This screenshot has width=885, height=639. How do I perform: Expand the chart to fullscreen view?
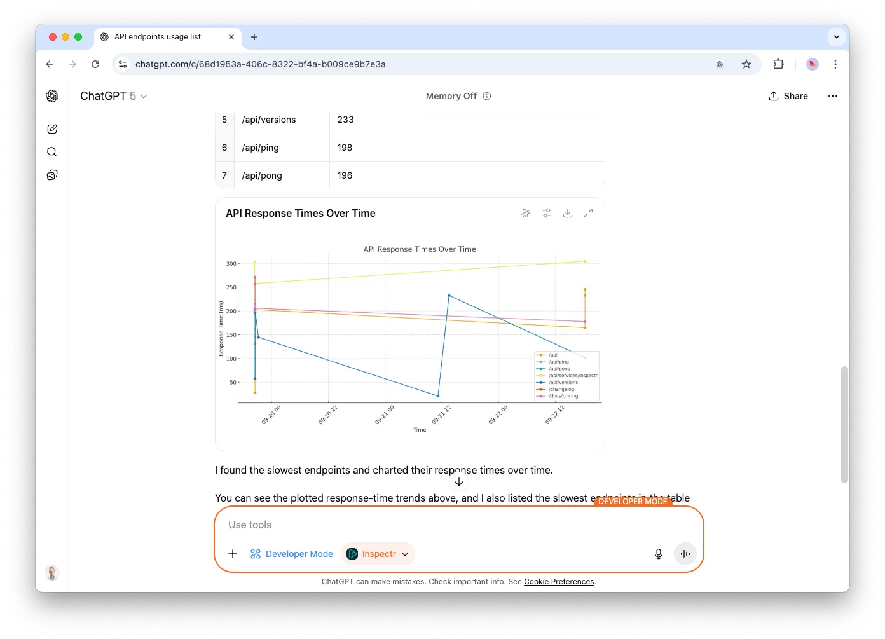click(588, 214)
